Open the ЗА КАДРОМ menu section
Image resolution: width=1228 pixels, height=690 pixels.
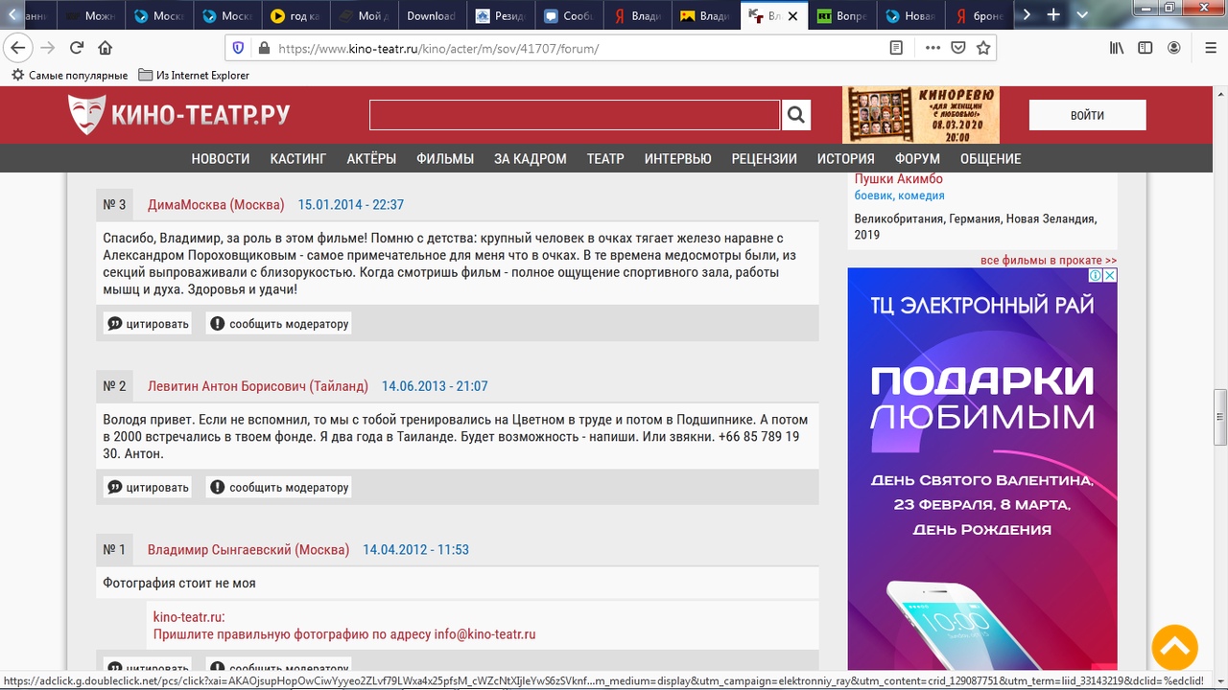[x=531, y=159]
